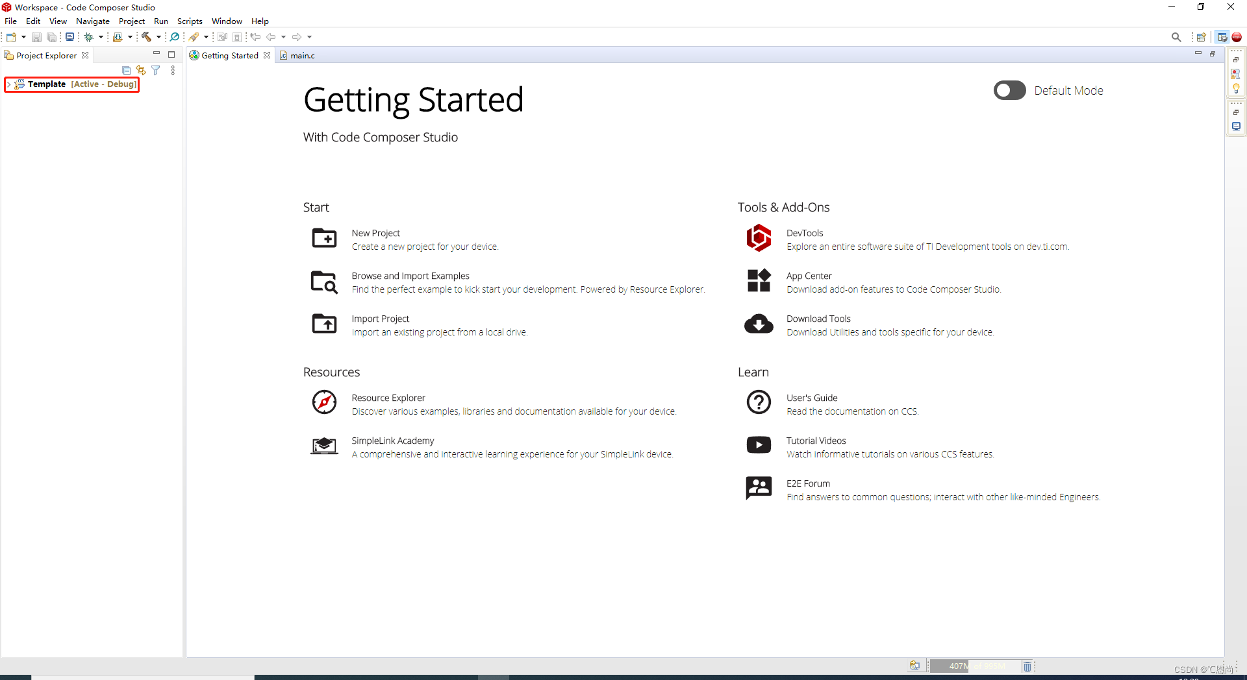The image size is (1247, 680).
Task: Click the Open Perspective icon
Action: [x=1202, y=37]
